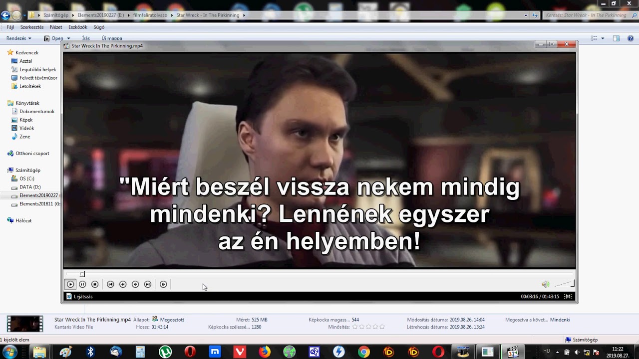The image size is (639, 359).
Task: Open Paint from the taskbar
Action: (65, 352)
